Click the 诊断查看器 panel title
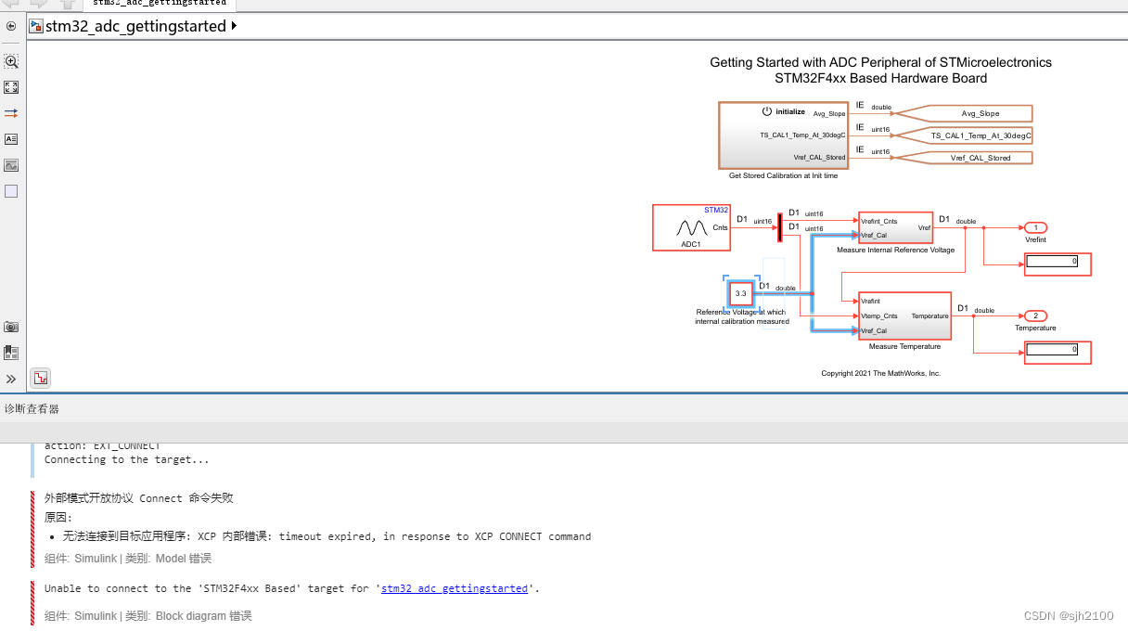Viewport: 1128px width, 631px height. (x=31, y=408)
